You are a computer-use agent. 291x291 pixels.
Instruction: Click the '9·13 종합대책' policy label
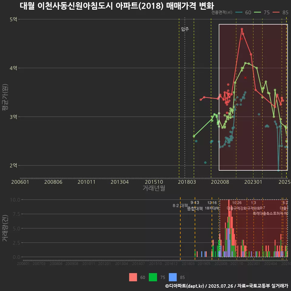(195, 206)
